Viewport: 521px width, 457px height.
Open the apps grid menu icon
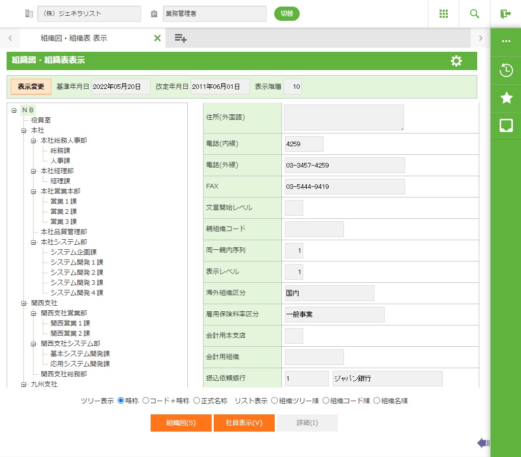click(444, 14)
